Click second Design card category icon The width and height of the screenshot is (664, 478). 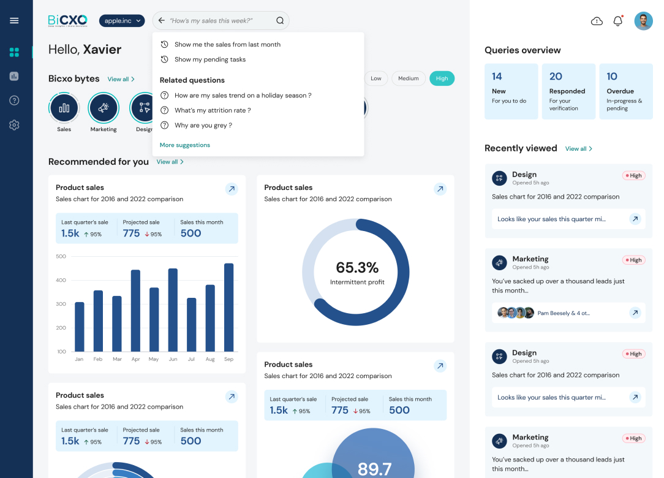pos(499,357)
